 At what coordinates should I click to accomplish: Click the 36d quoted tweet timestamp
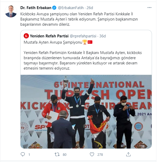pos(103,36)
